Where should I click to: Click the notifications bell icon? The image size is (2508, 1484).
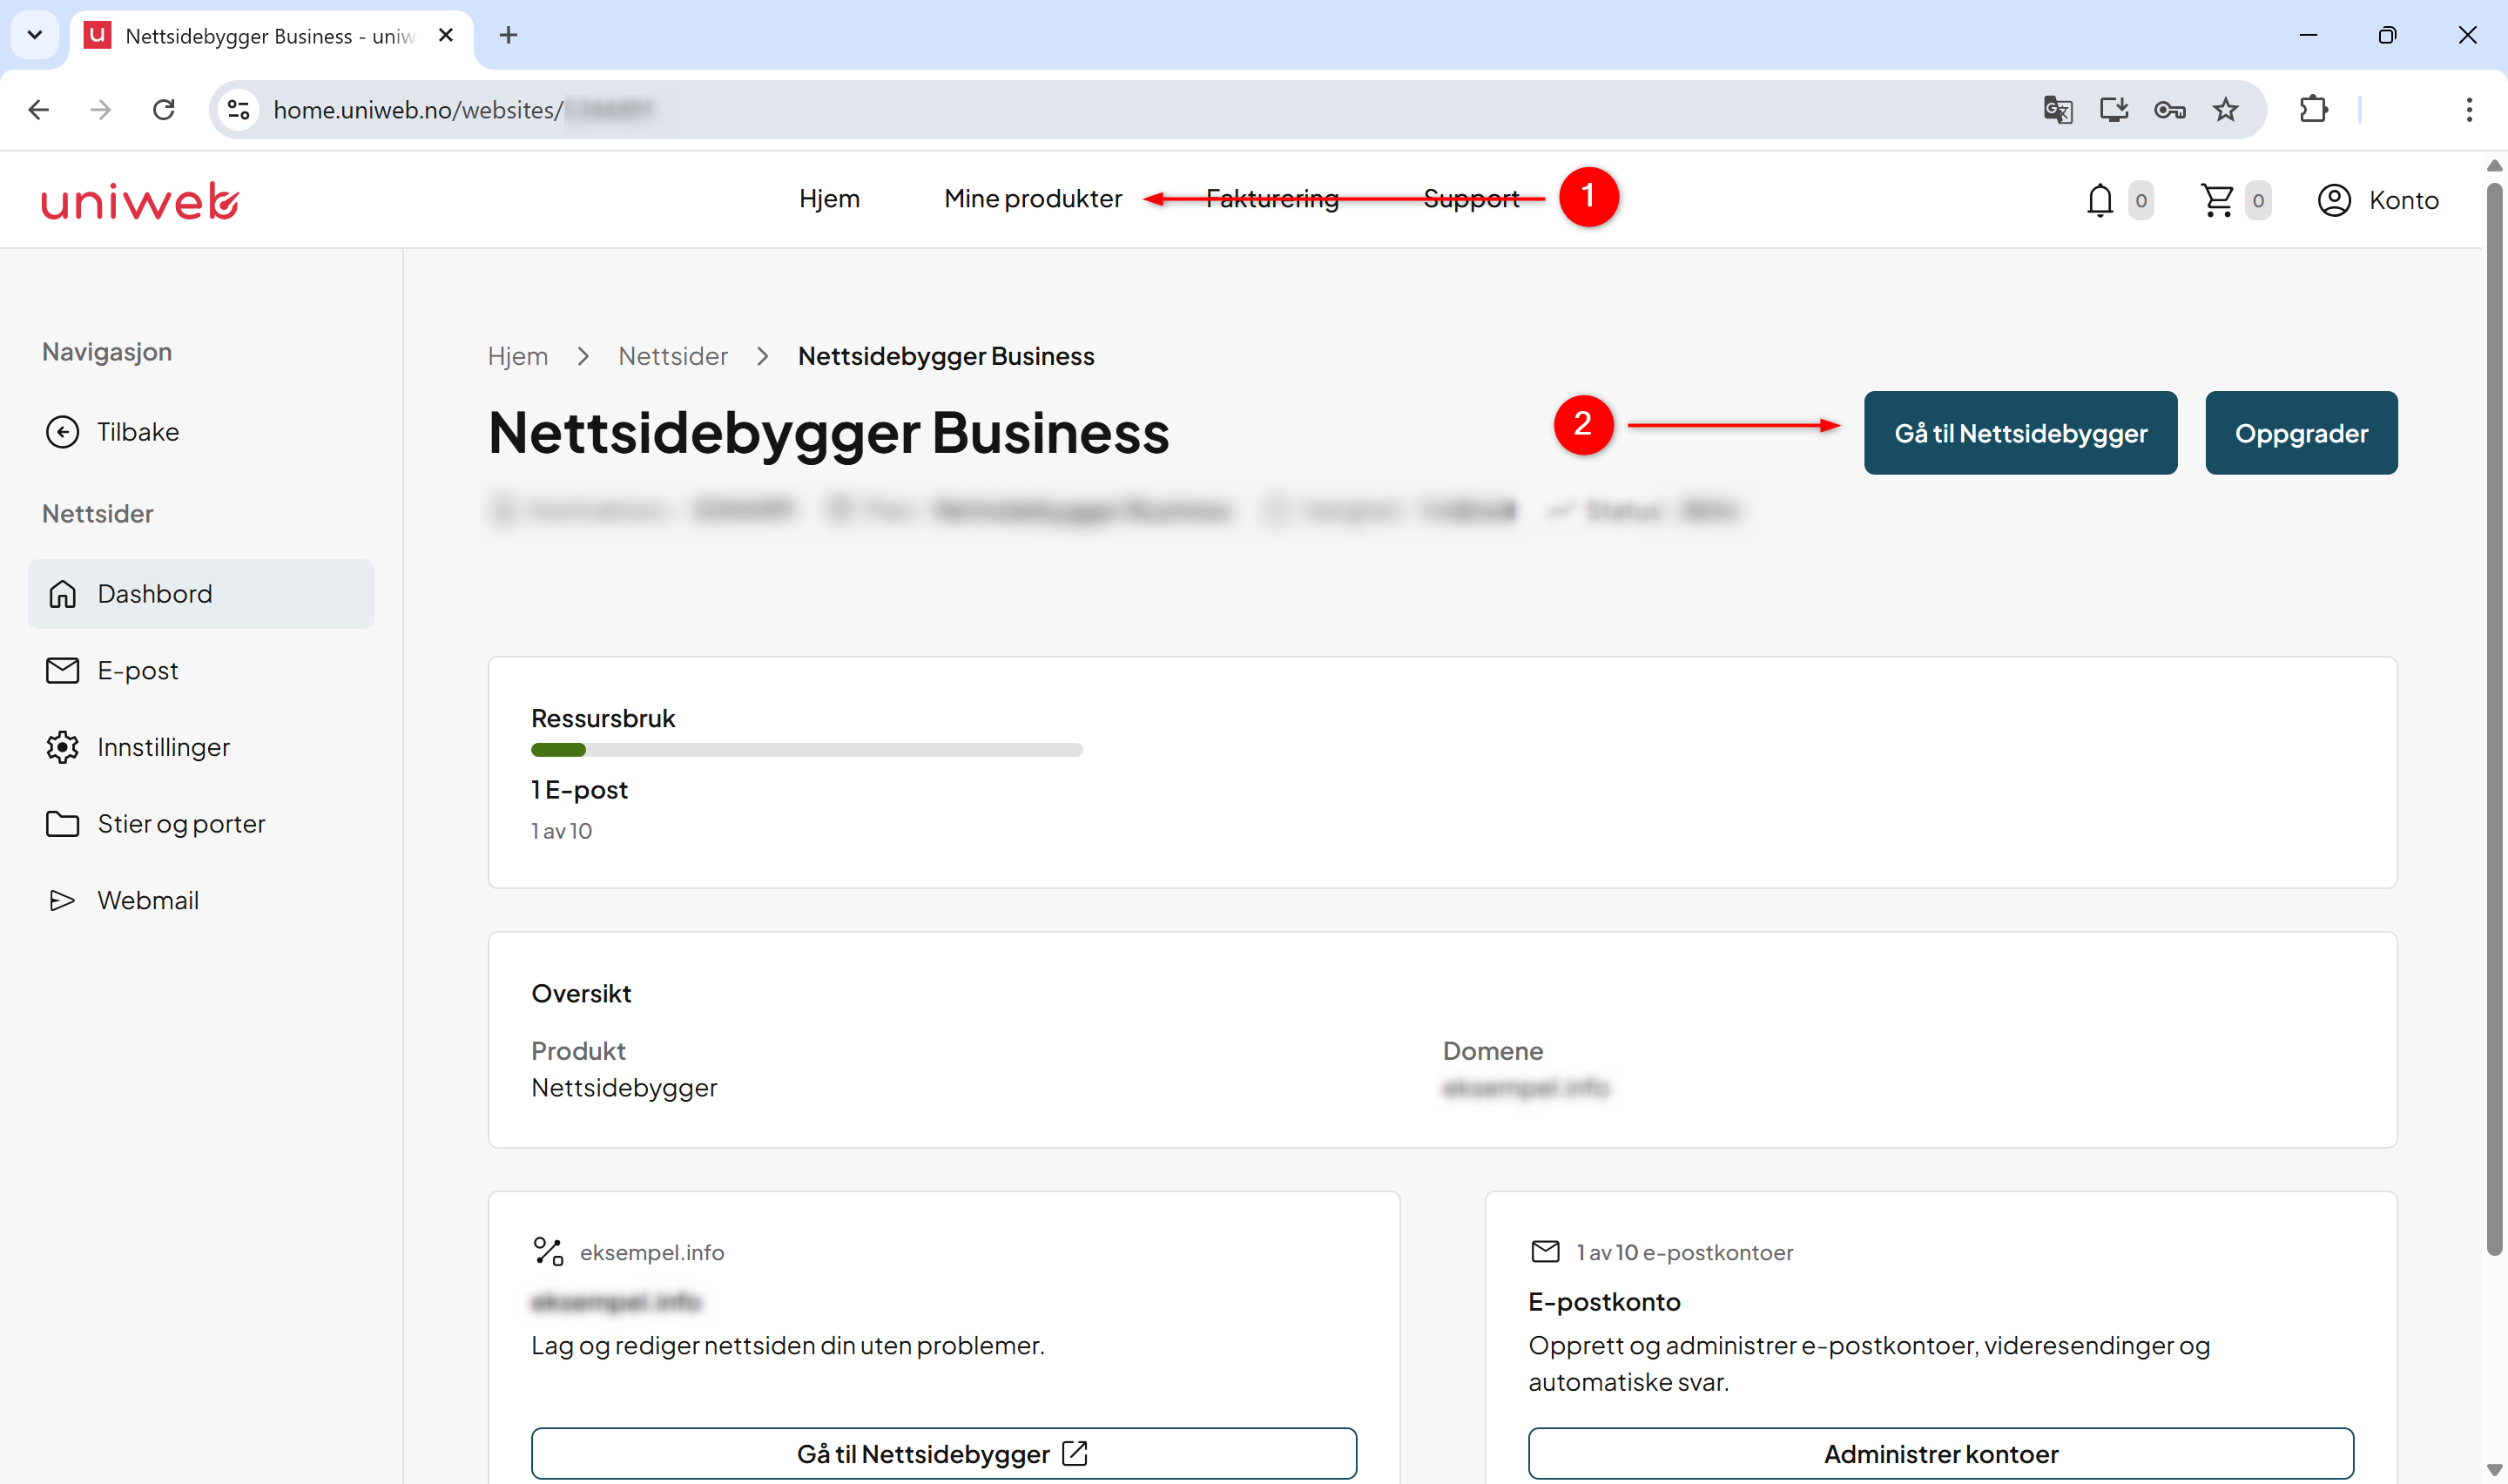coord(2100,200)
